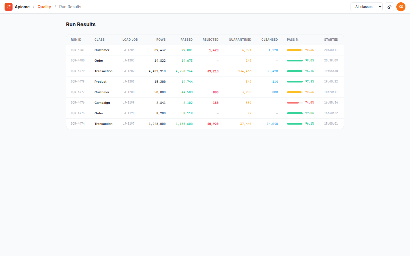Click the Run Results page heading
Screen dimensions: 410x256
pyautogui.click(x=81, y=24)
